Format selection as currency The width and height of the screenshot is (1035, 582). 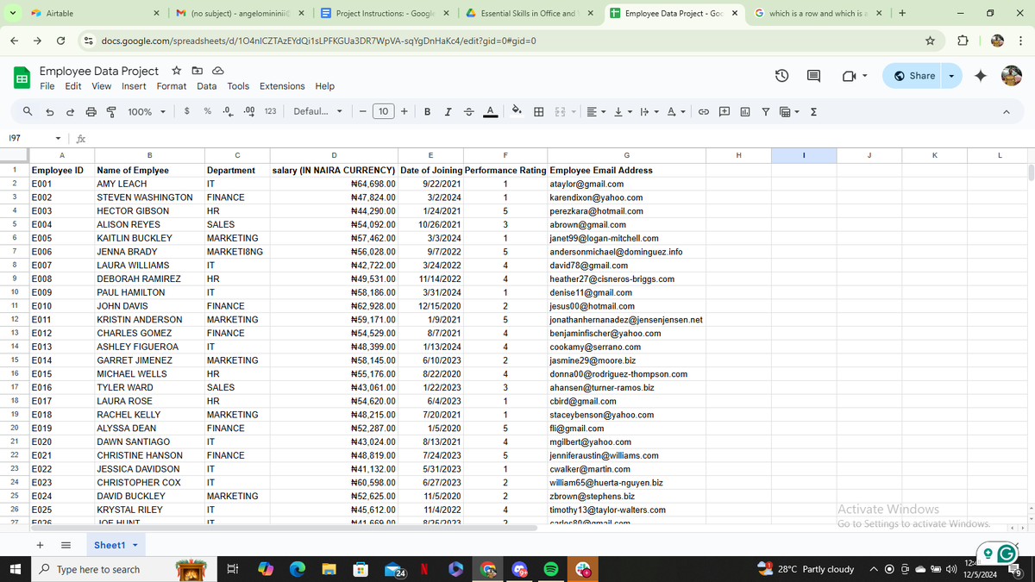[188, 111]
